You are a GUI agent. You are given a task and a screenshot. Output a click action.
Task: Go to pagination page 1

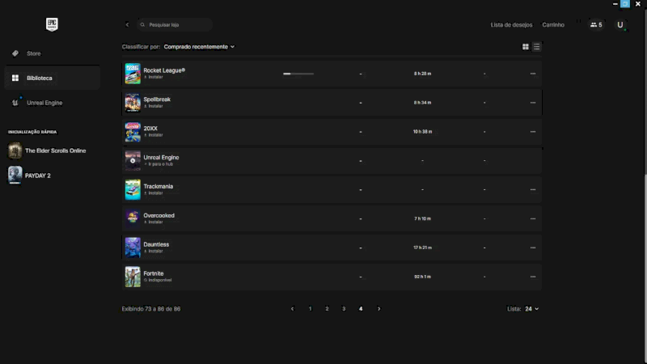coord(310,309)
